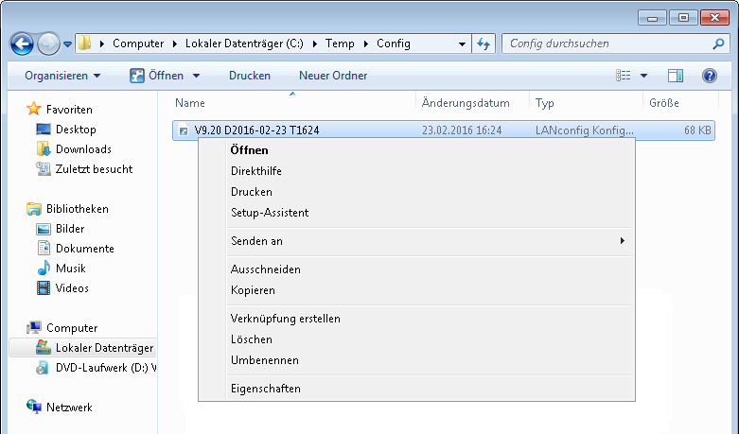Click the search magnifier icon

tap(718, 43)
